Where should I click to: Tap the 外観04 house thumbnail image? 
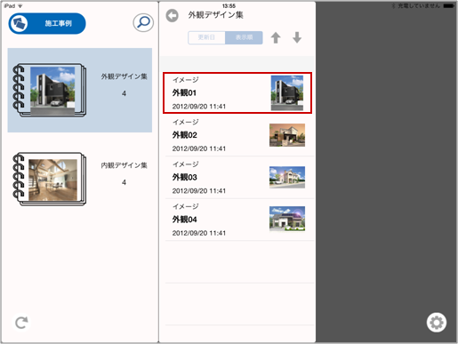(x=287, y=219)
